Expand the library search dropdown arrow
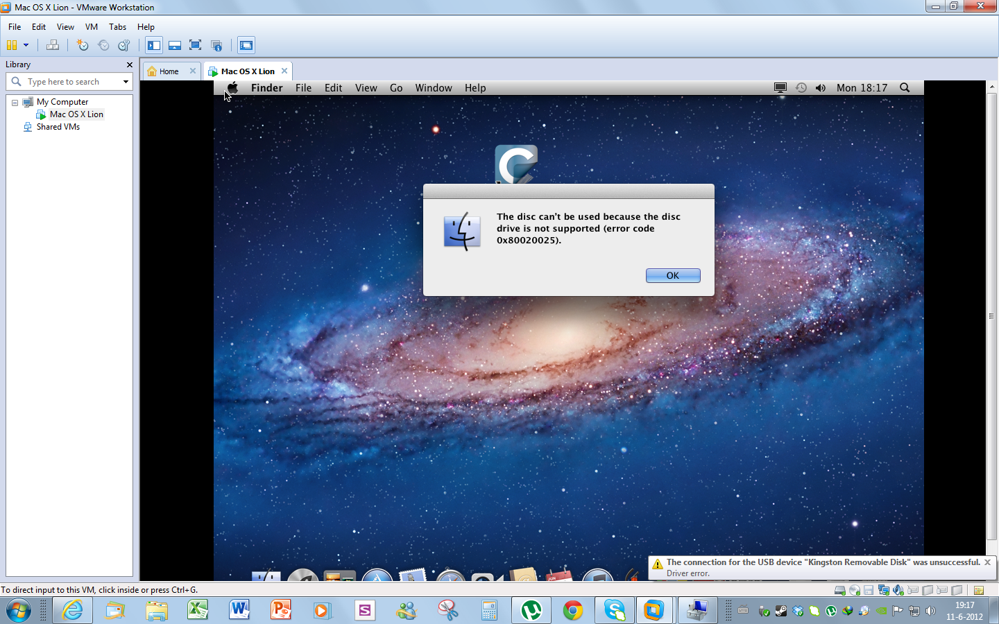The image size is (999, 624). pyautogui.click(x=126, y=82)
